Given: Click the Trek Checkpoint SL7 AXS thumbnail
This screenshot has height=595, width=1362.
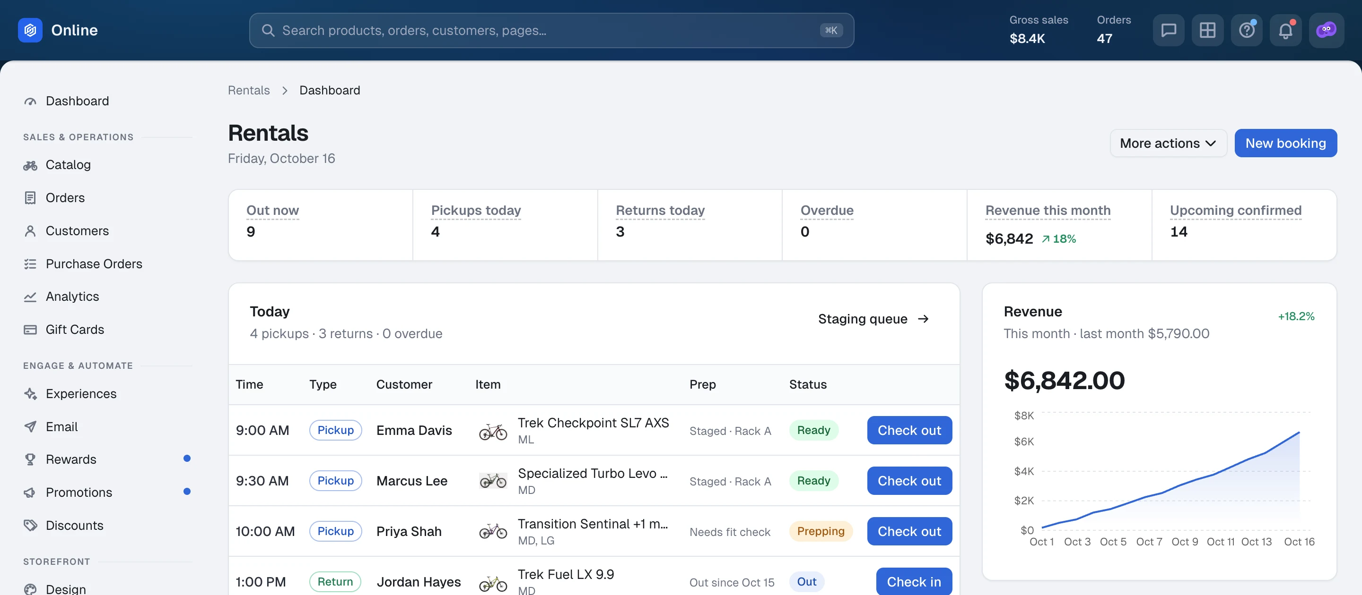Looking at the screenshot, I should [493, 431].
